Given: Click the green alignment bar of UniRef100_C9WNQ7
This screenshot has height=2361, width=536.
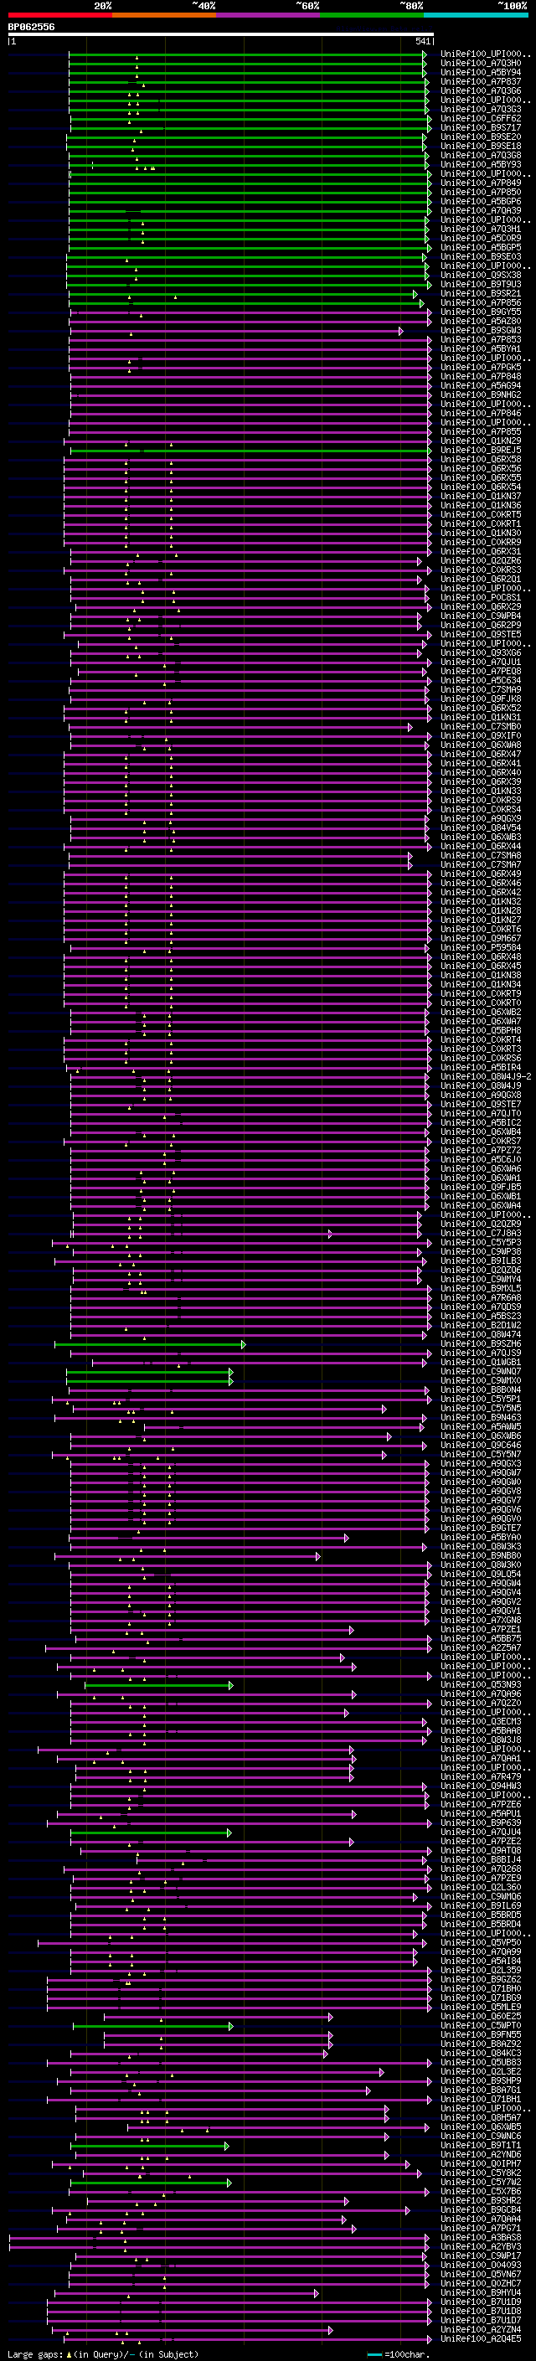Looking at the screenshot, I should 149,1372.
